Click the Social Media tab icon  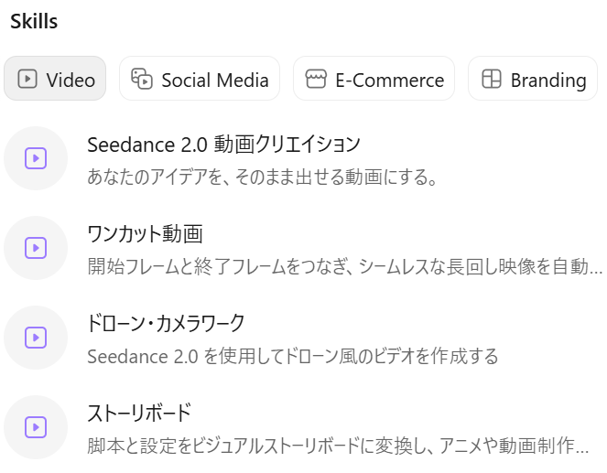[142, 79]
